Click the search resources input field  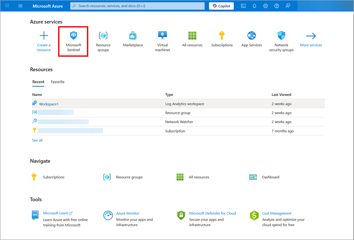(138, 6)
